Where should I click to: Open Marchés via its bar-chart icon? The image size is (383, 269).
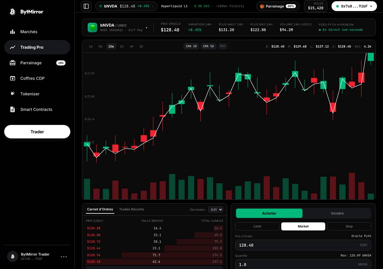click(13, 32)
